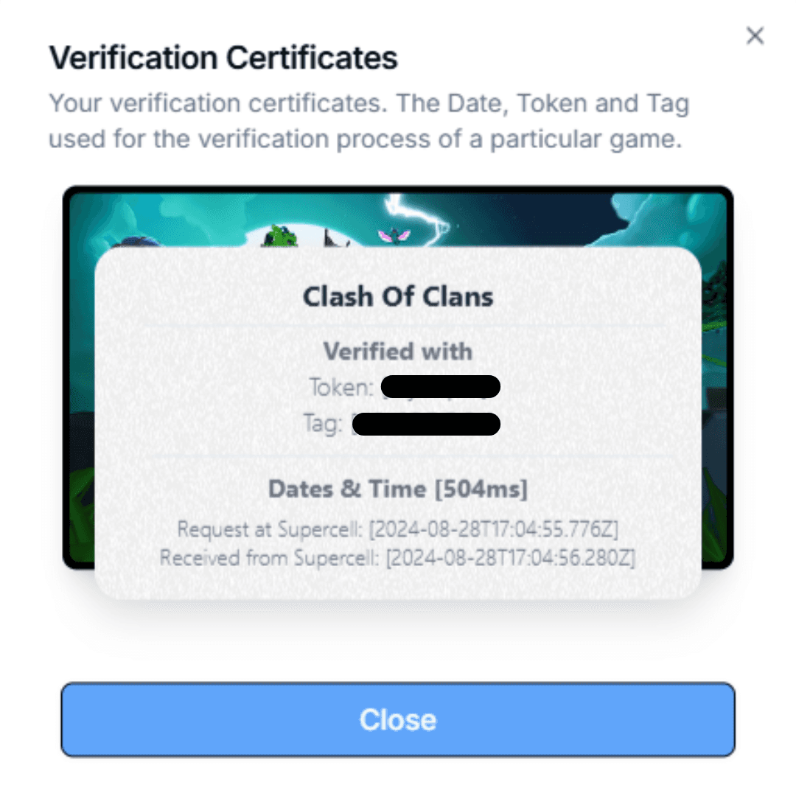Click the Dates & Time heading

(346, 489)
